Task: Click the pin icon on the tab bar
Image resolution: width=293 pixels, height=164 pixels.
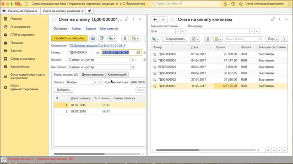Action: pos(89,11)
